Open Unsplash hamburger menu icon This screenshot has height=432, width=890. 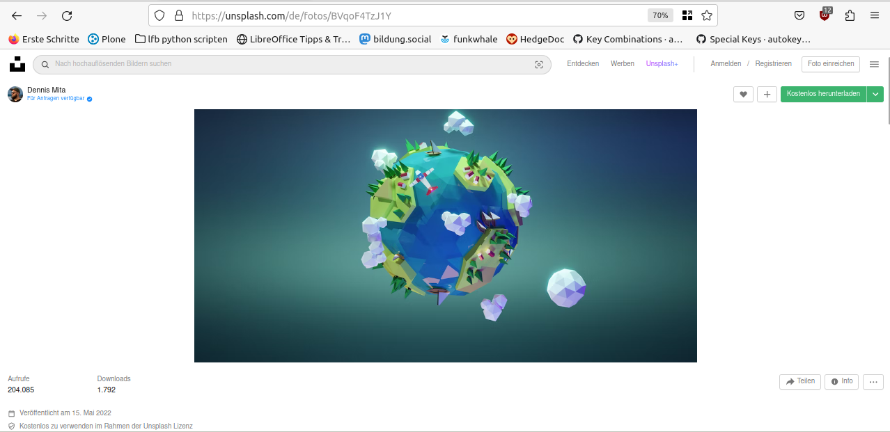[874, 64]
